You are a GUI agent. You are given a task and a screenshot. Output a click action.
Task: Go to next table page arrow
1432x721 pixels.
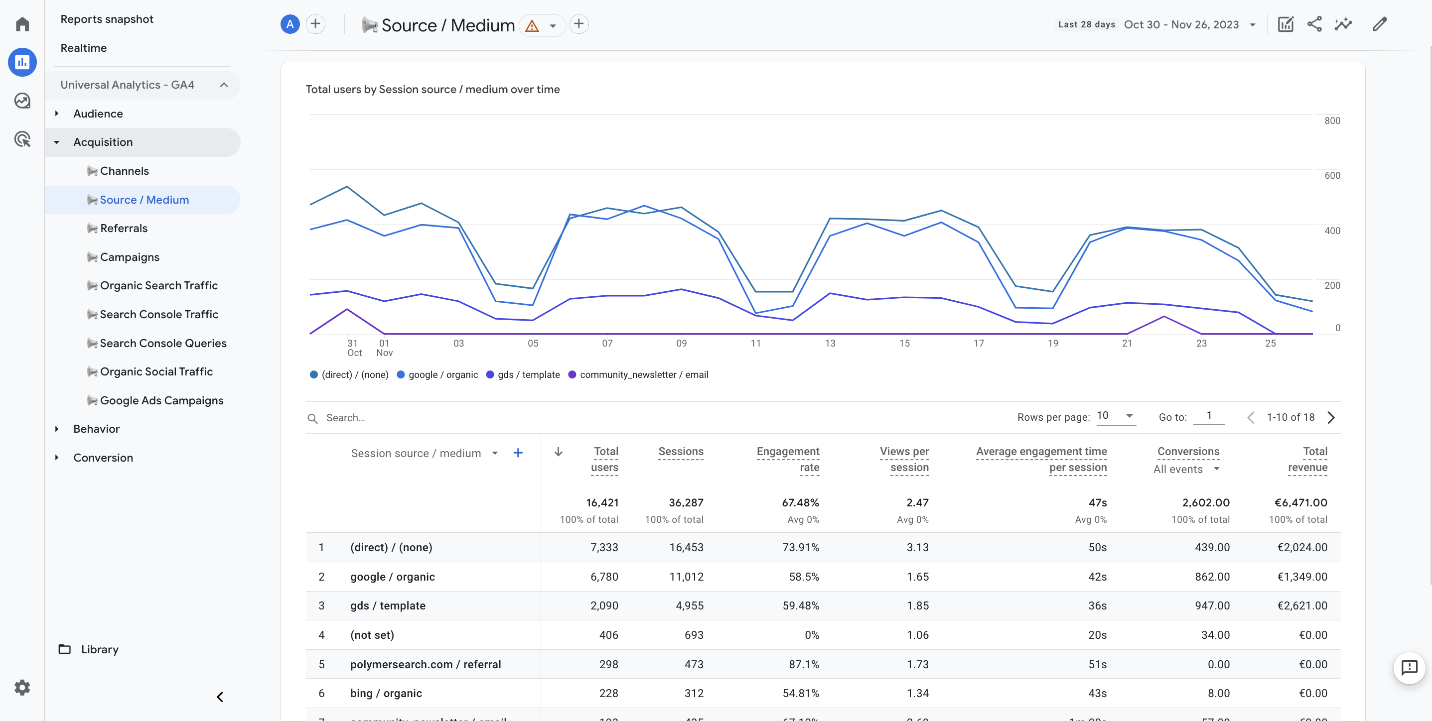(x=1331, y=417)
